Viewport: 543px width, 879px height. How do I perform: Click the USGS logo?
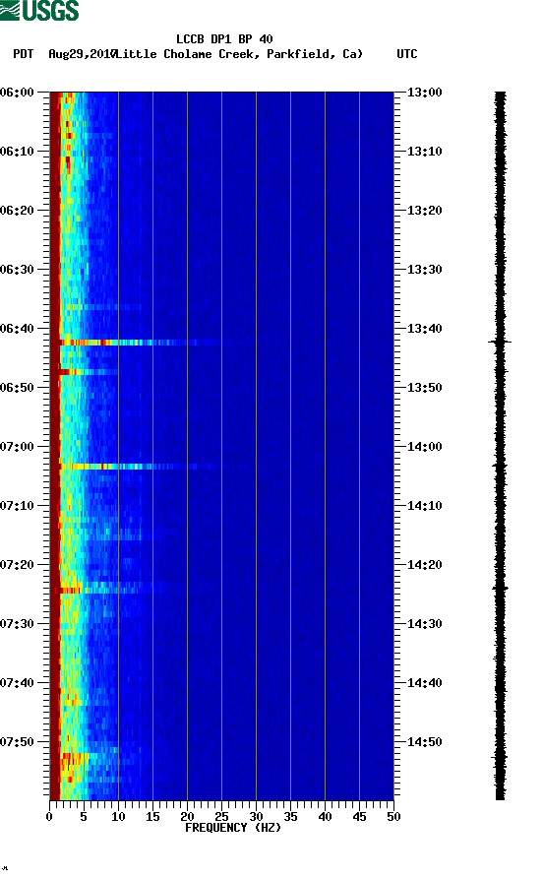pos(39,10)
